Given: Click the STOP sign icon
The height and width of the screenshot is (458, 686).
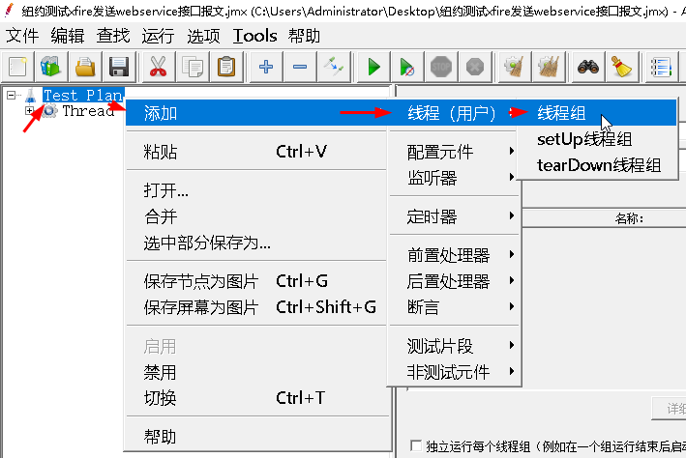Looking at the screenshot, I should coord(441,67).
